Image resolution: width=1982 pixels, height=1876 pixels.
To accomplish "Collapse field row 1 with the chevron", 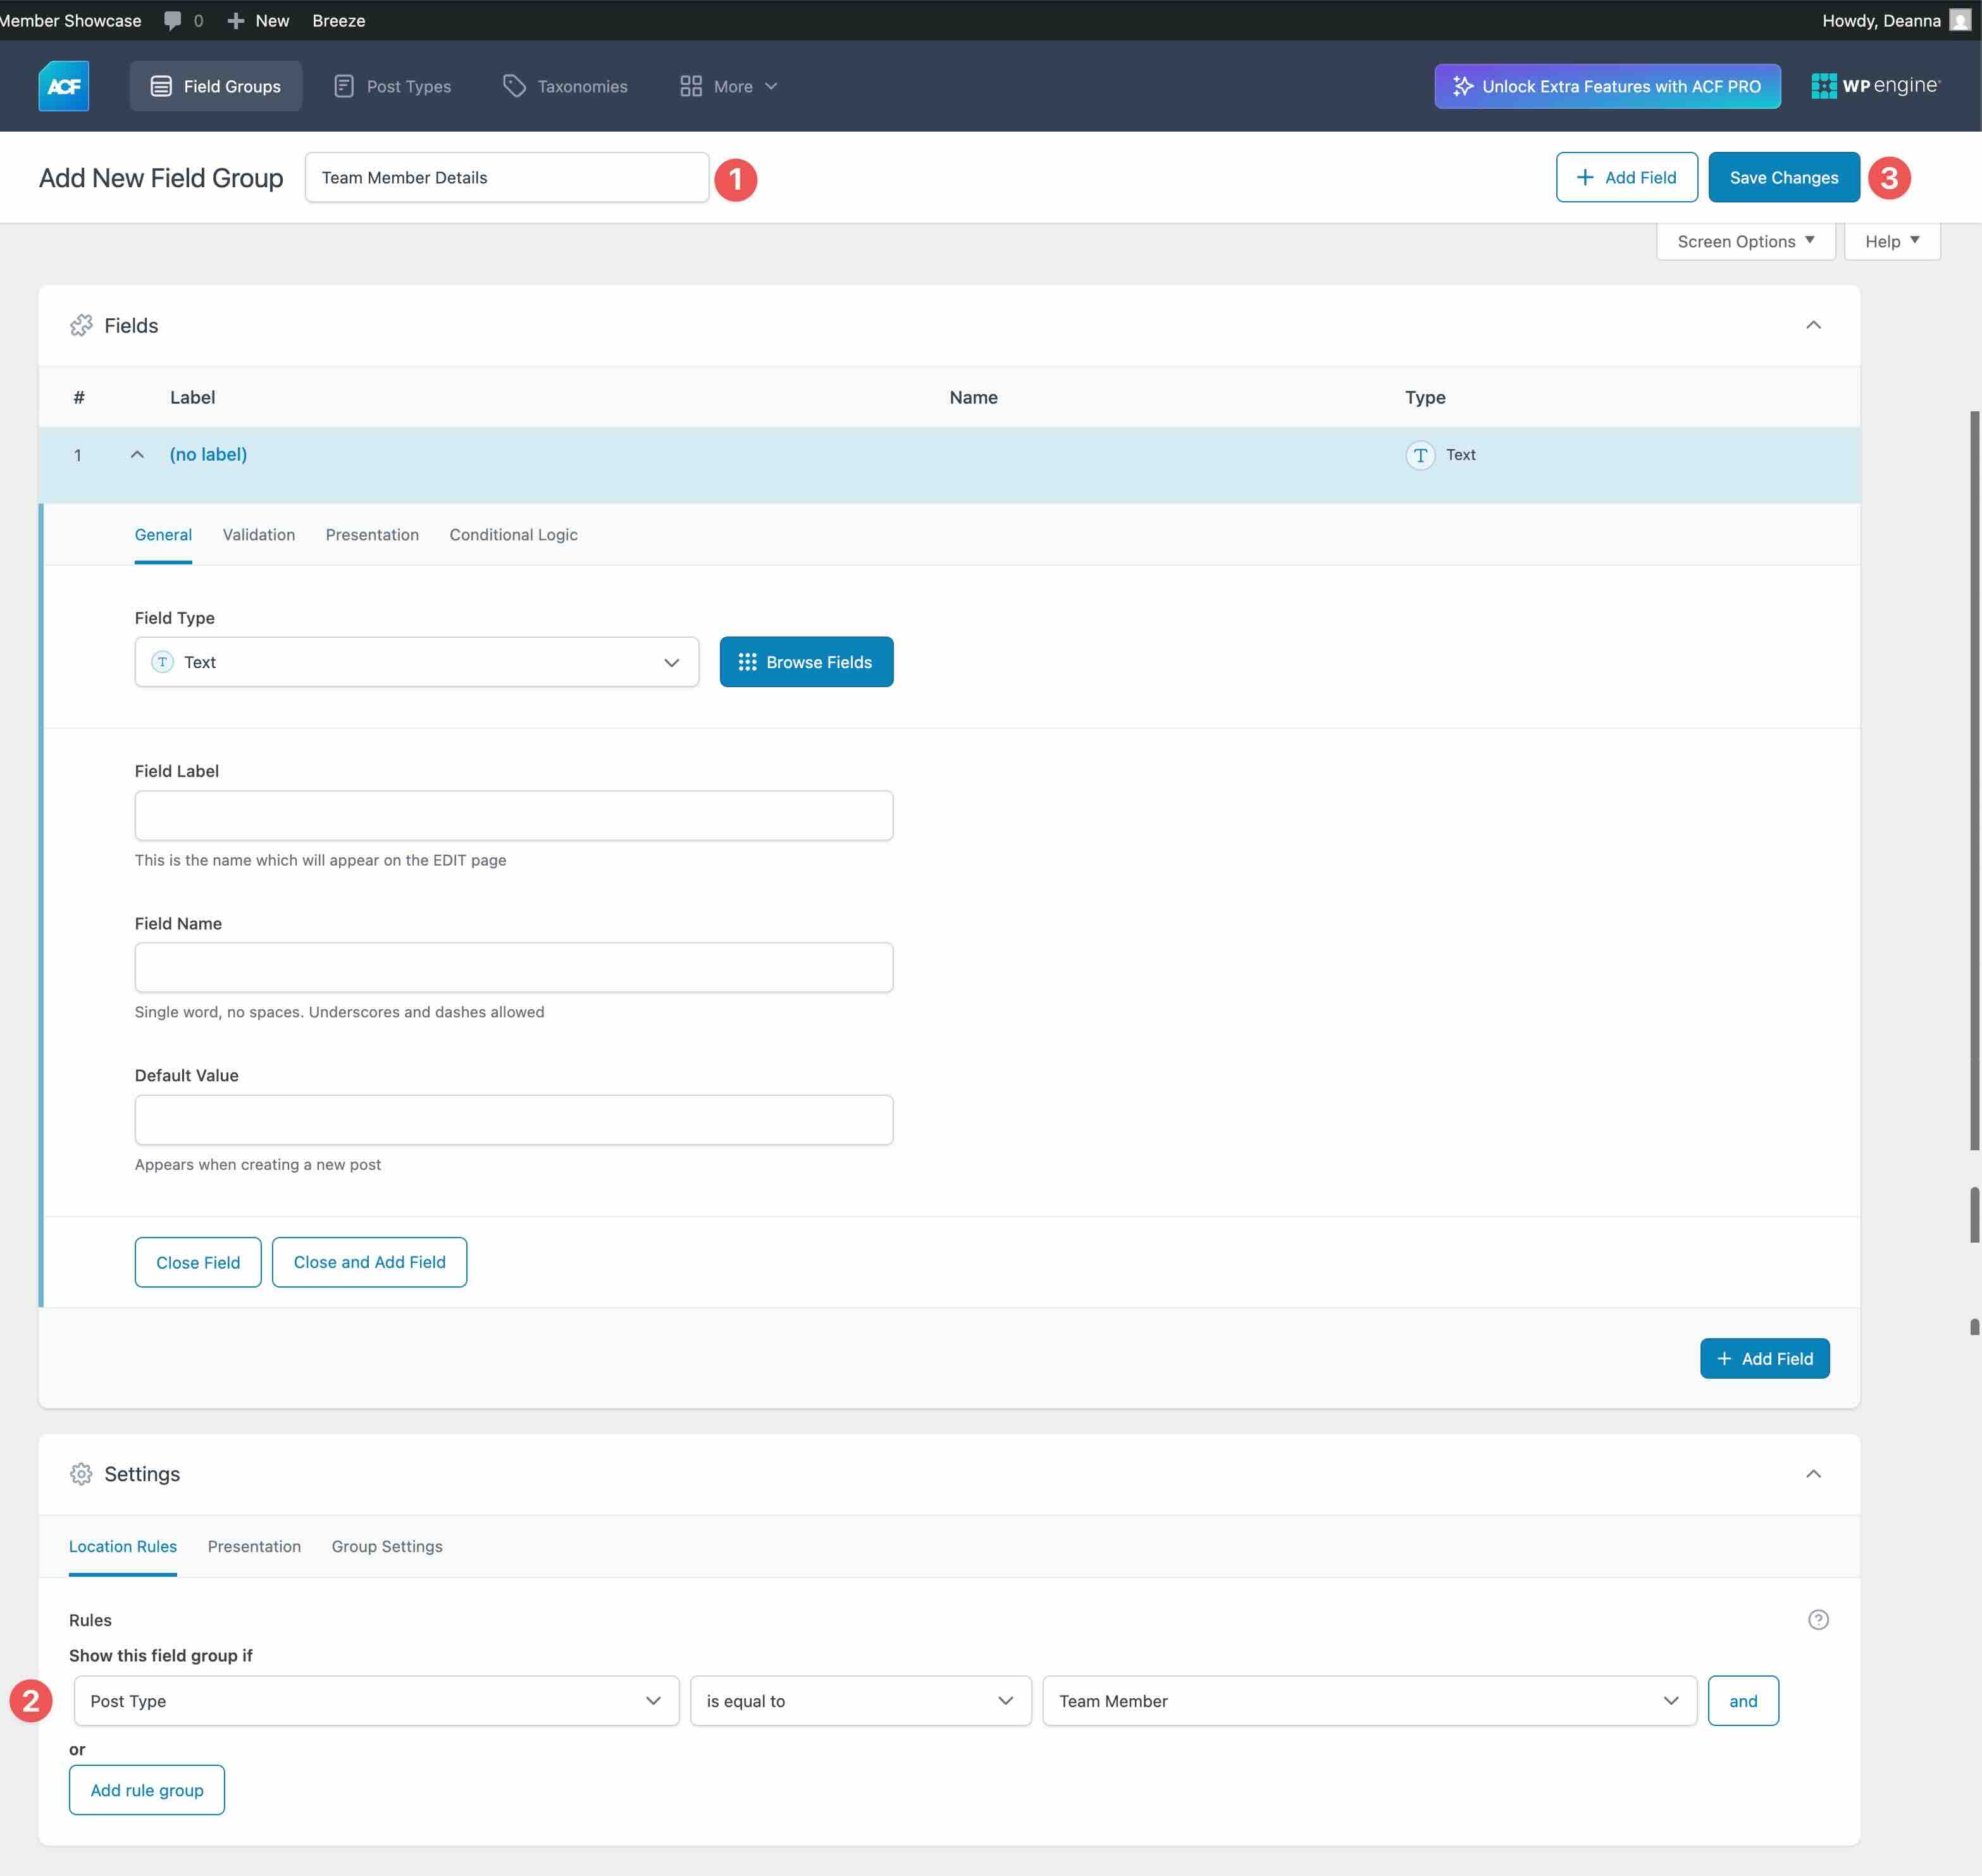I will click(137, 454).
